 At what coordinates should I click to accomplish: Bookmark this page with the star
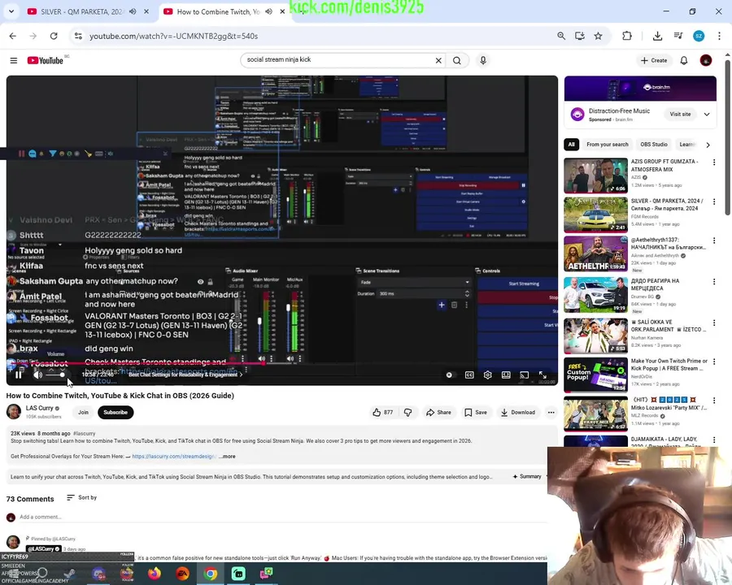pos(598,36)
